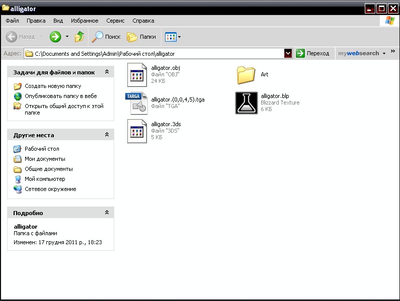Click the Переход go button

pos(312,53)
